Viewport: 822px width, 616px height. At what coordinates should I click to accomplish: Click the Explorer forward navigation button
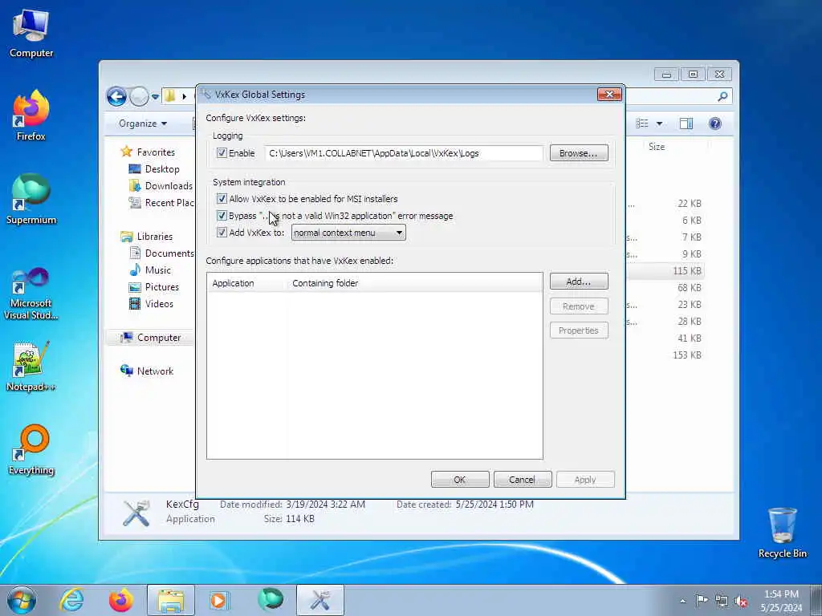coord(139,96)
